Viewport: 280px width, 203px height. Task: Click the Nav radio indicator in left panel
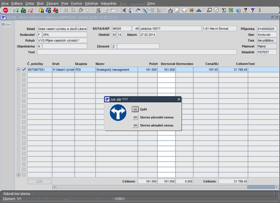point(3,24)
